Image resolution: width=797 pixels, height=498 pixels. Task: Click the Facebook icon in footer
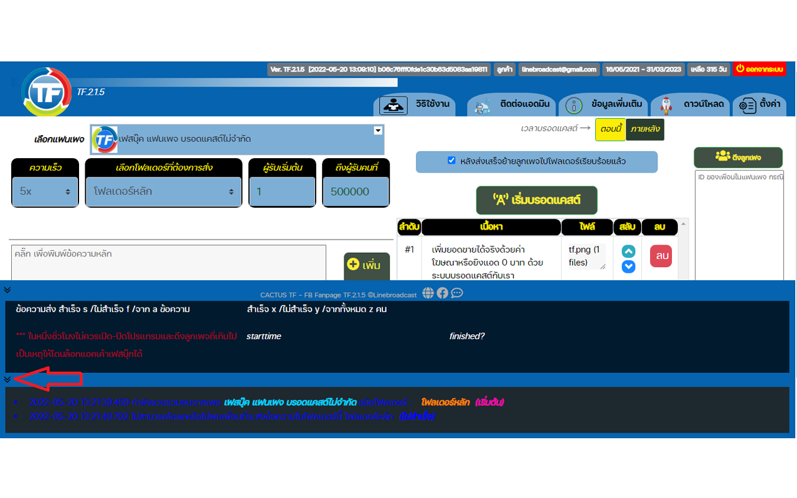pos(443,293)
